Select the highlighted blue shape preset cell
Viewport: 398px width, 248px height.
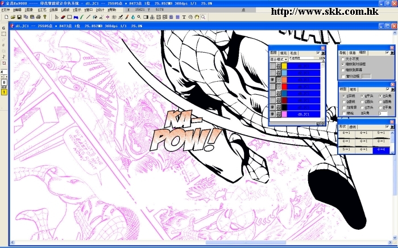click(x=381, y=150)
